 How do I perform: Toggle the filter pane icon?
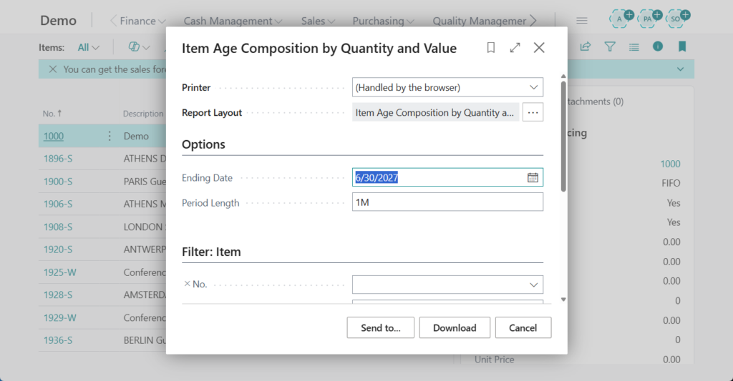point(609,47)
